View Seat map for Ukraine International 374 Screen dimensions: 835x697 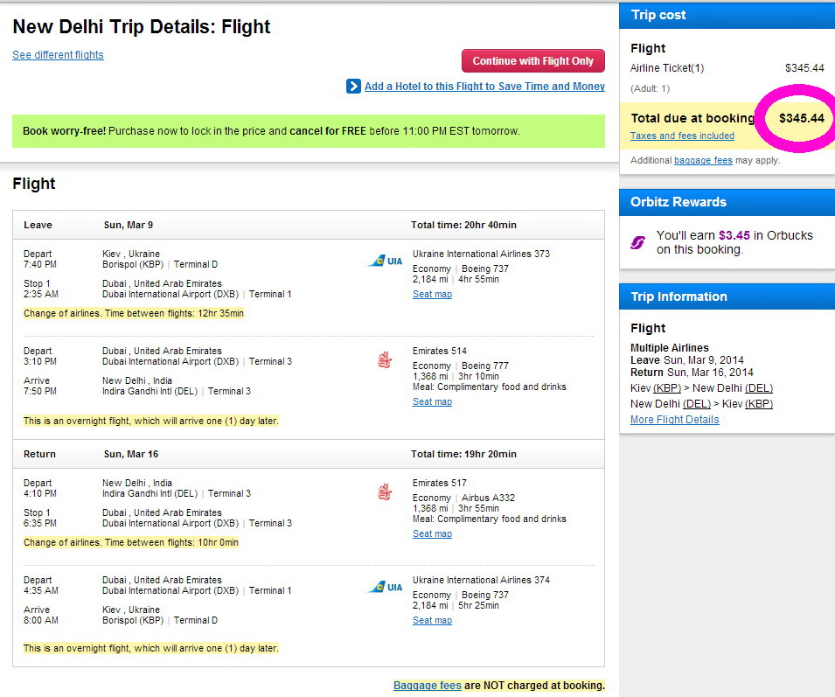point(432,621)
